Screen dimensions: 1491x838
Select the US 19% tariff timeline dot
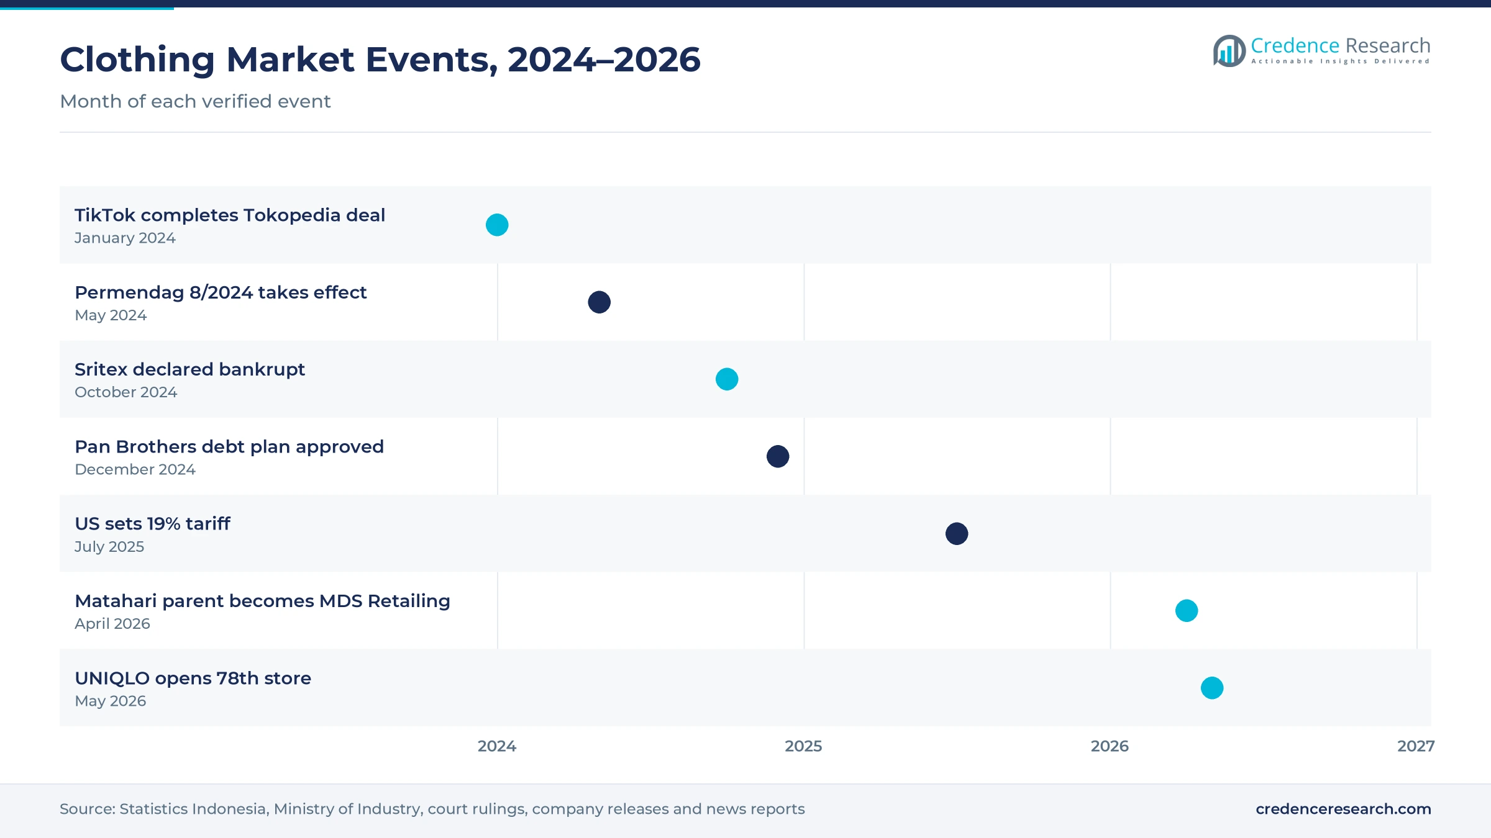(x=957, y=534)
